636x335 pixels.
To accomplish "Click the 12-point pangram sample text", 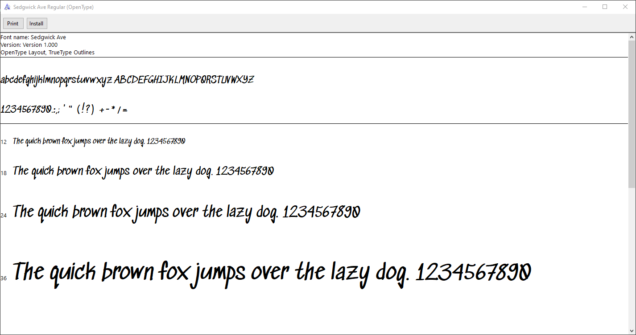I will [x=99, y=141].
